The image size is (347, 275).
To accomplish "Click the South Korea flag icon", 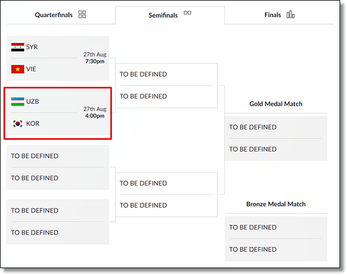I will coord(18,124).
